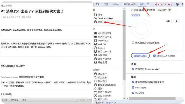The height and width of the screenshot is (104, 185).
Task: Close the 新变化 drawer tab
Action: [115, 103]
